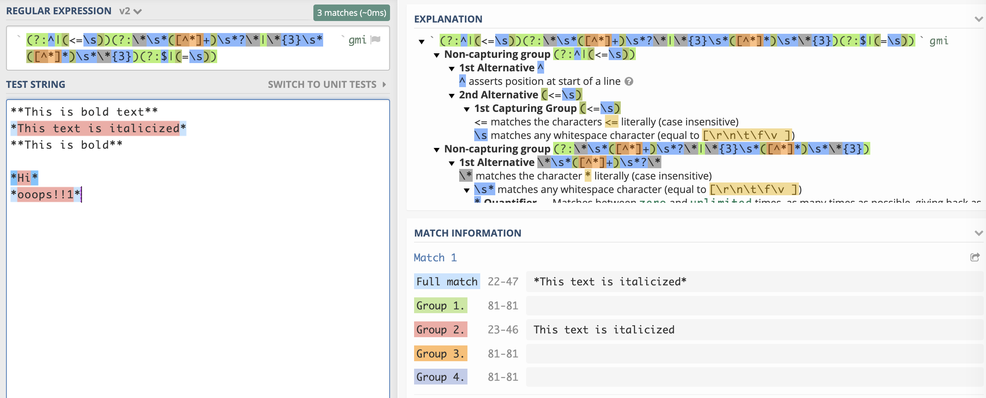The height and width of the screenshot is (398, 986).
Task: Click the '*ooops!!1*' match in test string
Action: 45,194
